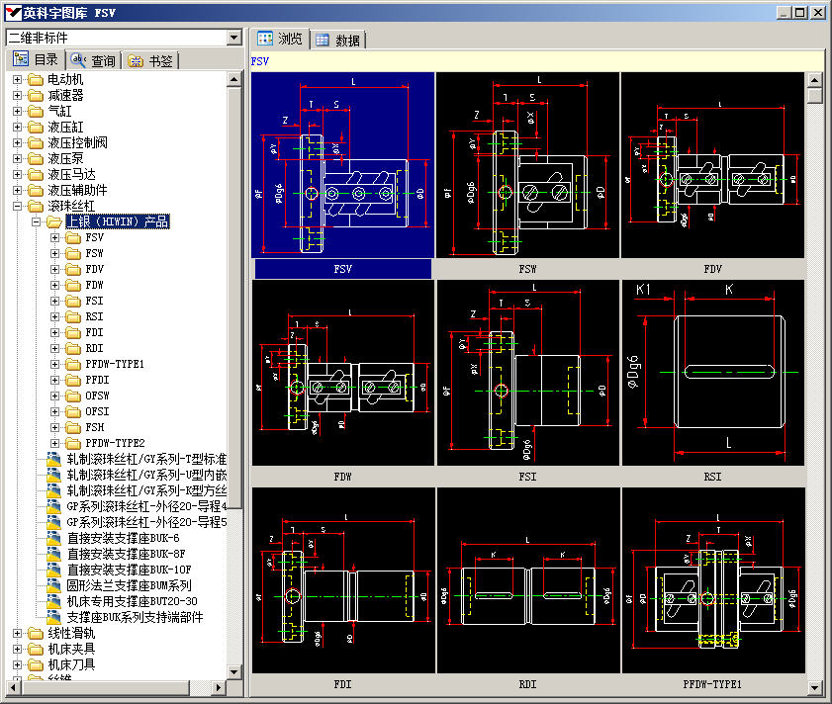
Task: Click the open folder icon of 上银(HIWIN)产品
Action: point(54,221)
